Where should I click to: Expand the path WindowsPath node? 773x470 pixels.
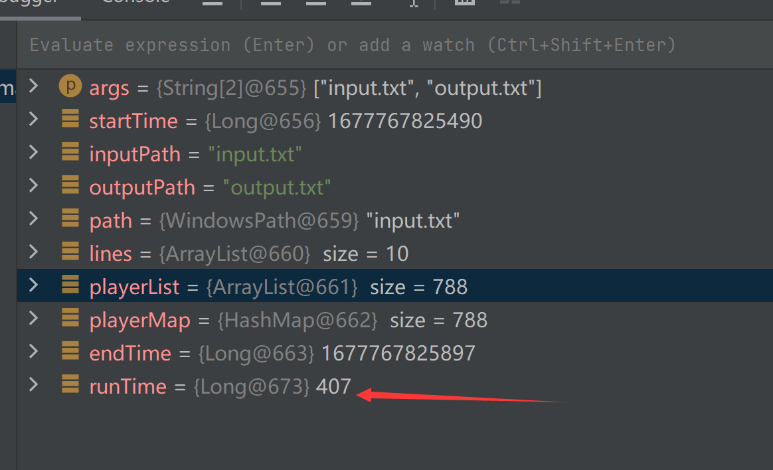(33, 219)
